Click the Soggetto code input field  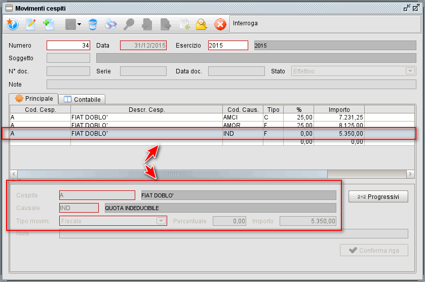pos(68,58)
